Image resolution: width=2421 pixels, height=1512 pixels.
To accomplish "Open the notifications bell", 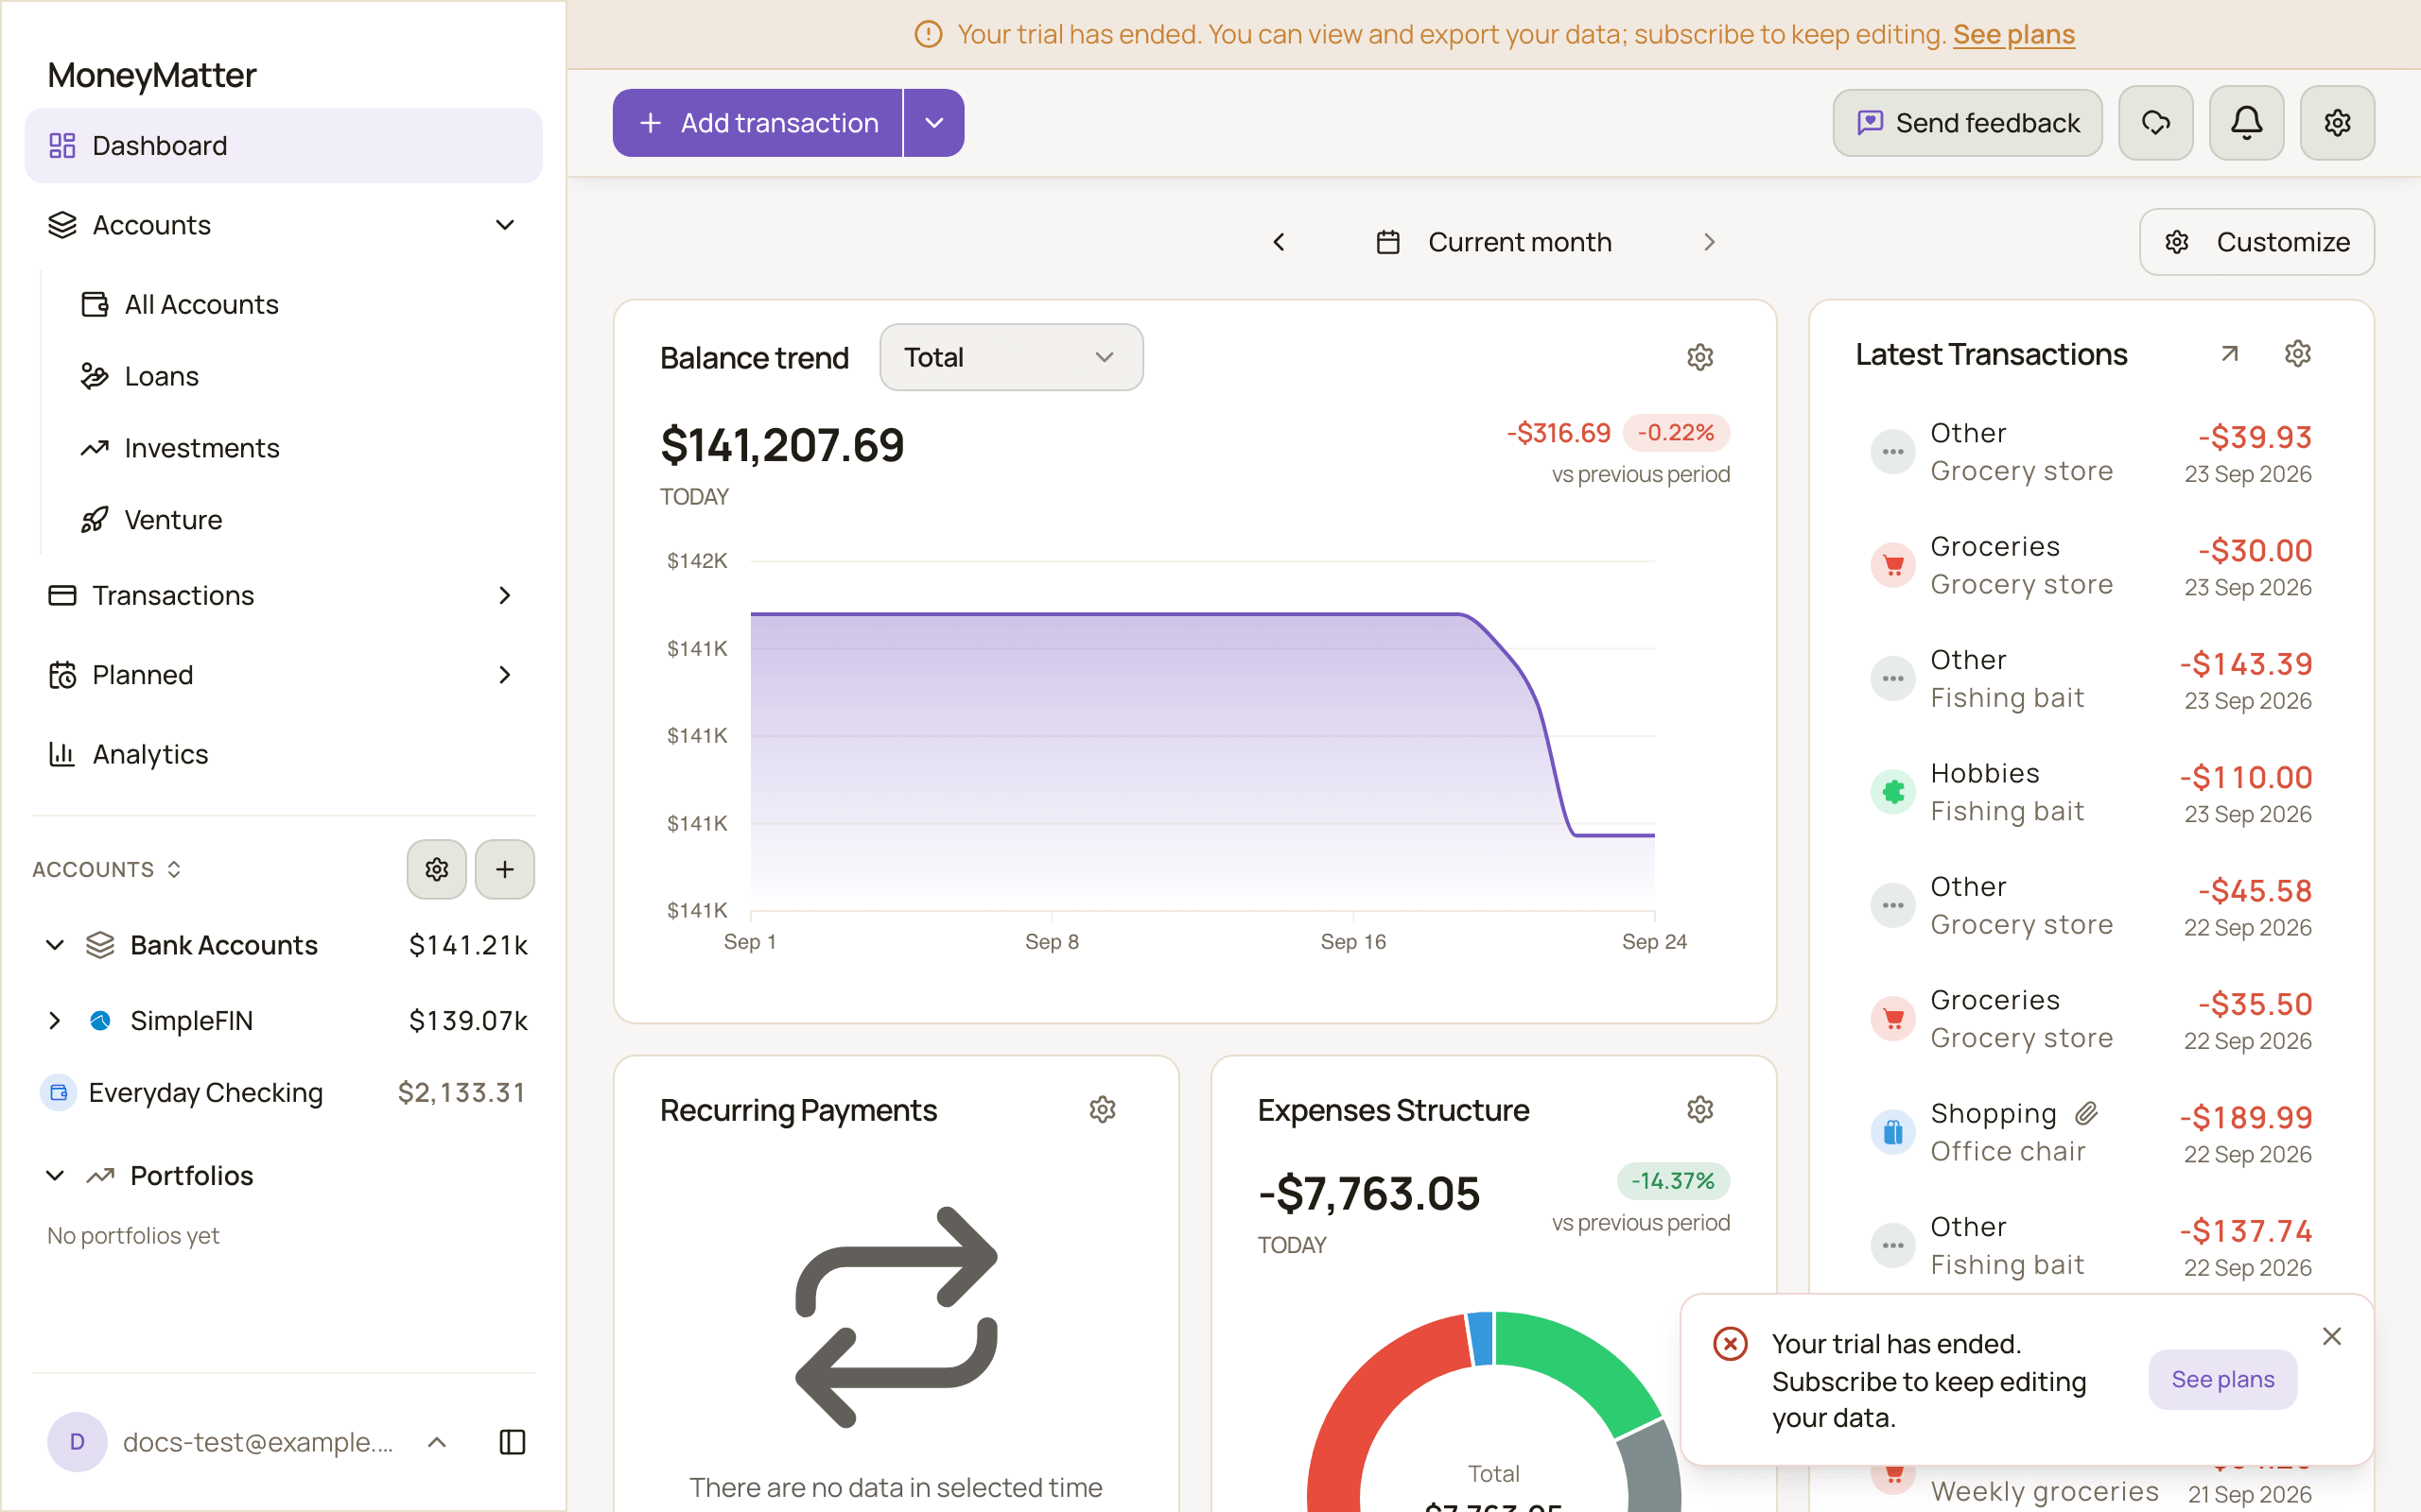I will [2246, 123].
